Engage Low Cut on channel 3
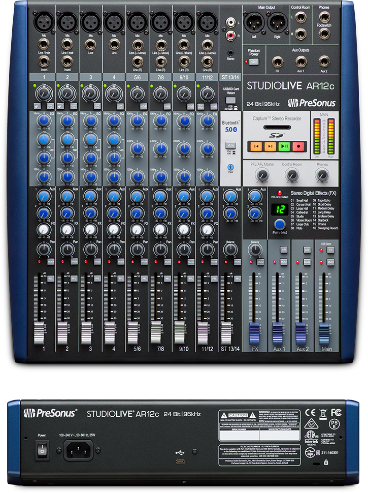The width and height of the screenshot is (368, 493). tap(97, 106)
